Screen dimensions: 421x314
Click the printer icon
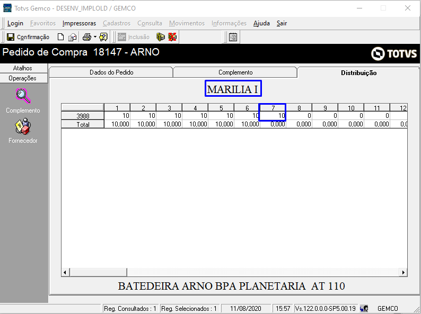(x=87, y=37)
